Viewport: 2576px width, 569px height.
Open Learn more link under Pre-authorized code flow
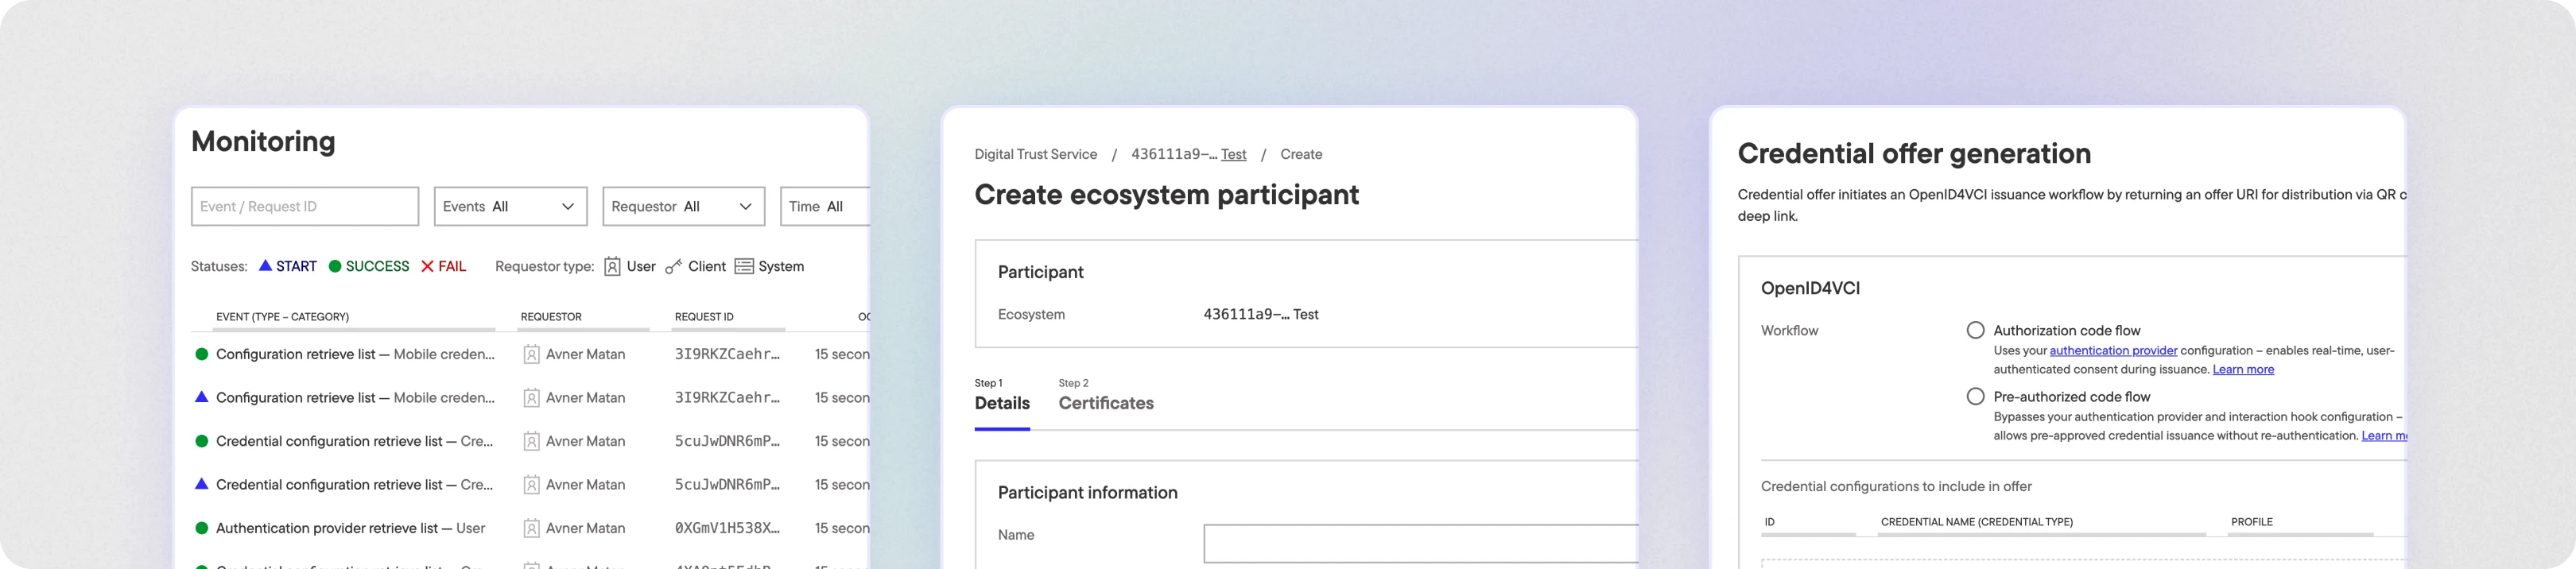click(x=2384, y=436)
